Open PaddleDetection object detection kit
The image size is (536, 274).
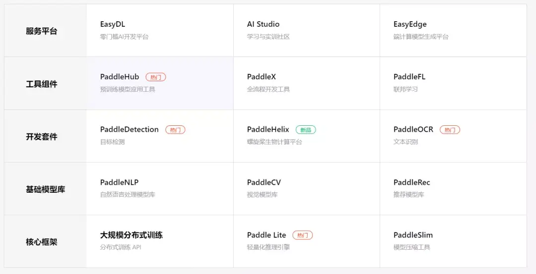[x=130, y=129]
